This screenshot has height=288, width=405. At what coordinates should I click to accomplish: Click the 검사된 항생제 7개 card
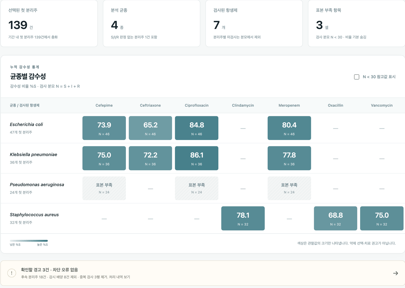tap(254, 23)
